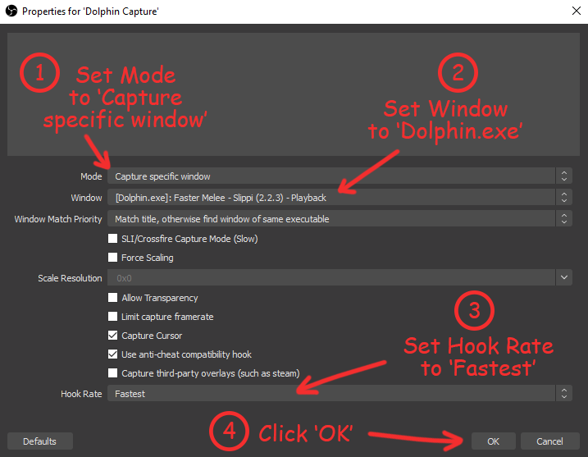Viewport: 588px width, 457px height.
Task: Click the Hook Rate stepper arrows
Action: point(564,393)
